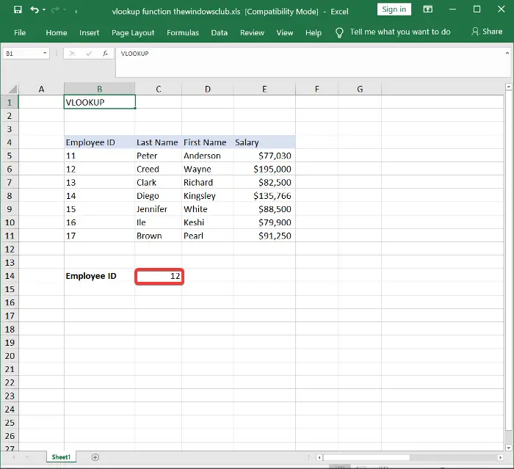This screenshot has height=469, width=514.
Task: Select column D header
Action: [x=208, y=89]
